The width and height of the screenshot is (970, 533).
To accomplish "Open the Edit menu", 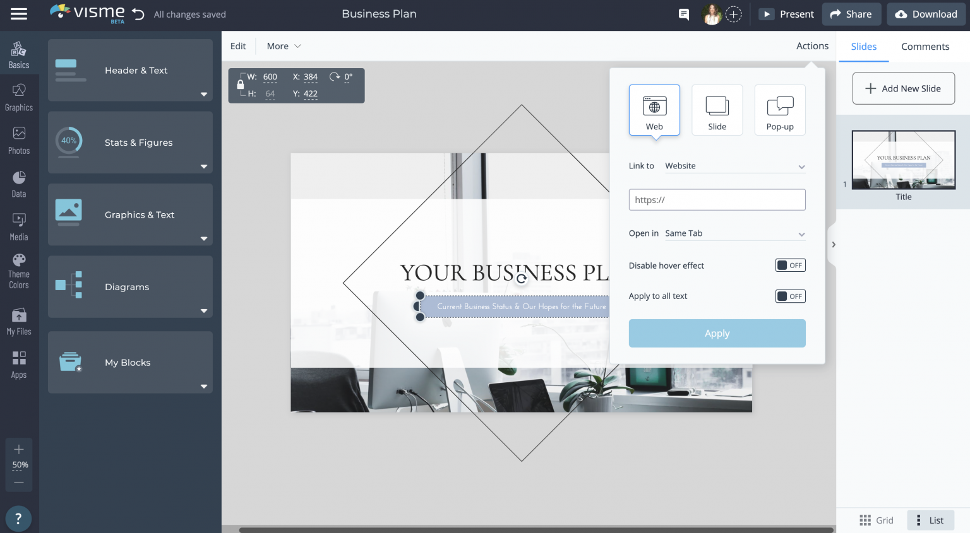I will click(x=238, y=46).
